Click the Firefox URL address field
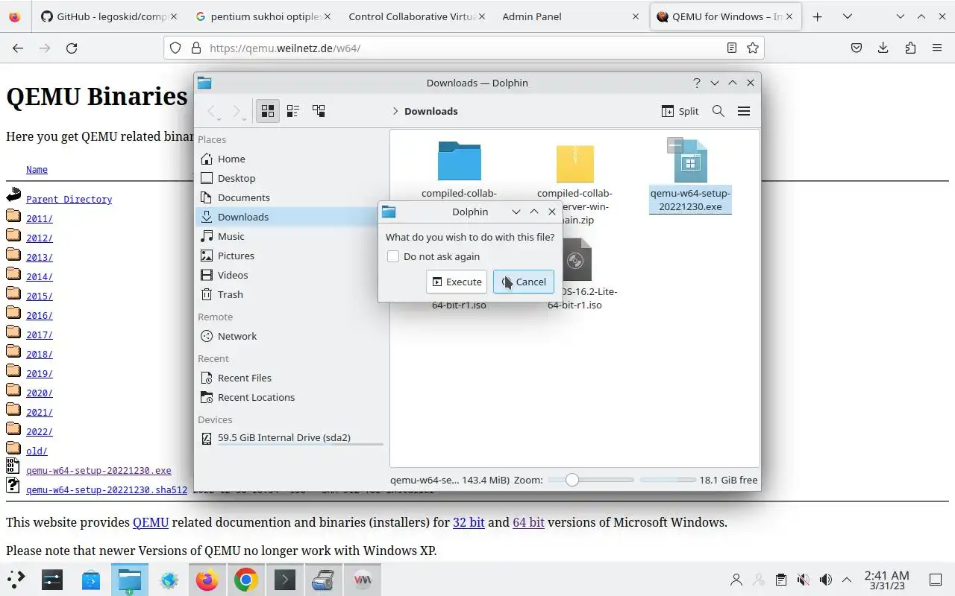This screenshot has height=596, width=955. pyautogui.click(x=463, y=48)
